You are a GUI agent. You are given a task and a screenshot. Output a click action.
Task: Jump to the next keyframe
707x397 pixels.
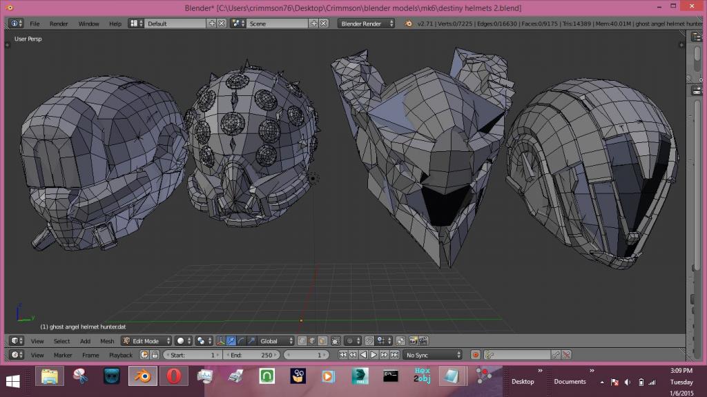[384, 355]
